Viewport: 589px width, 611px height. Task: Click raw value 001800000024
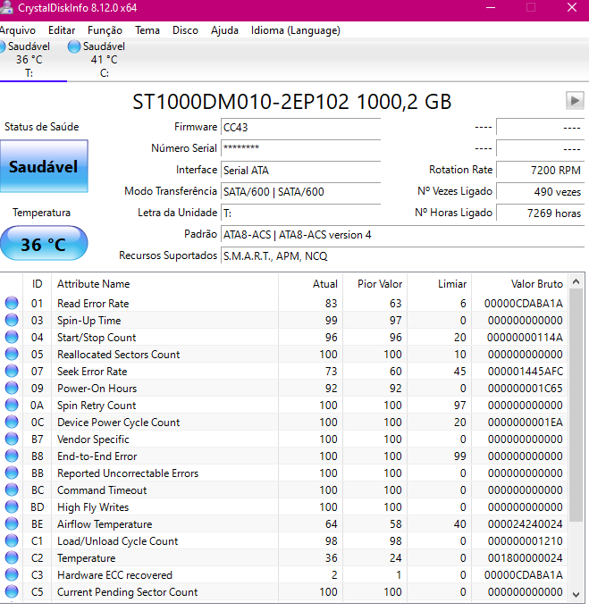click(x=525, y=557)
